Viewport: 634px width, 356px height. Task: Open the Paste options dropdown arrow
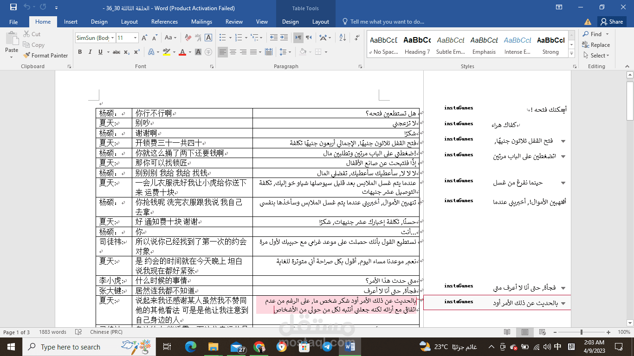pyautogui.click(x=12, y=57)
